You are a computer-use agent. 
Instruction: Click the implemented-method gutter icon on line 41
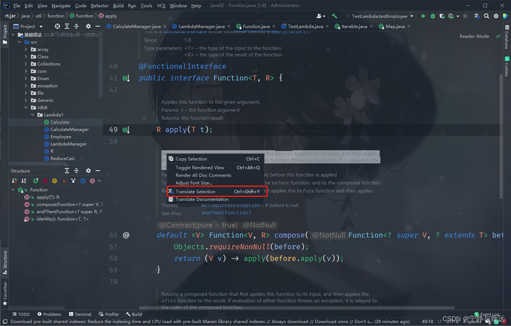tap(126, 78)
